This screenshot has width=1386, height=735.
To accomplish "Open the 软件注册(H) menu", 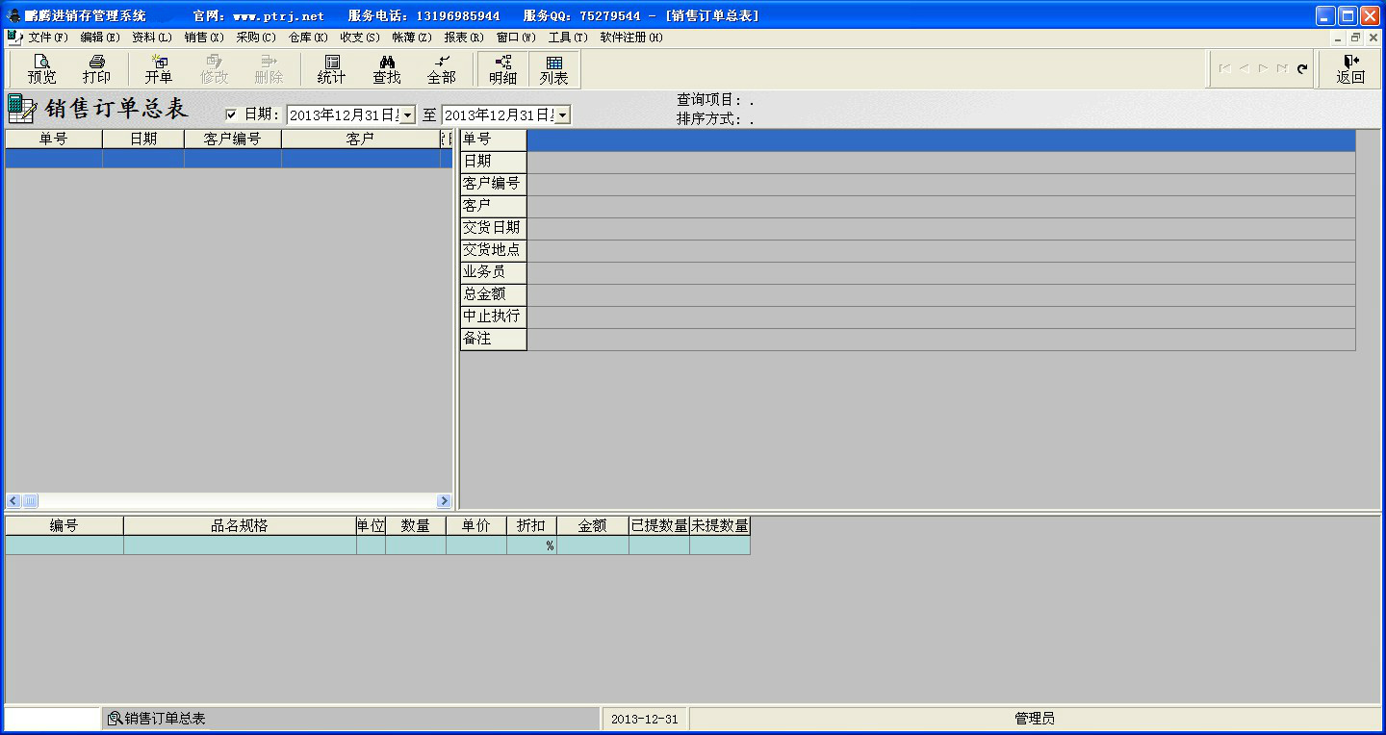I will coord(631,38).
